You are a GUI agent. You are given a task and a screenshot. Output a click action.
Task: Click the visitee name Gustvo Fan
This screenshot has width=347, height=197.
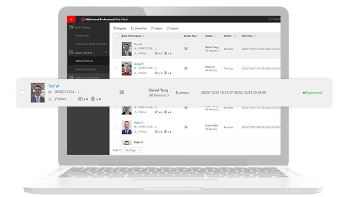[x=211, y=125]
